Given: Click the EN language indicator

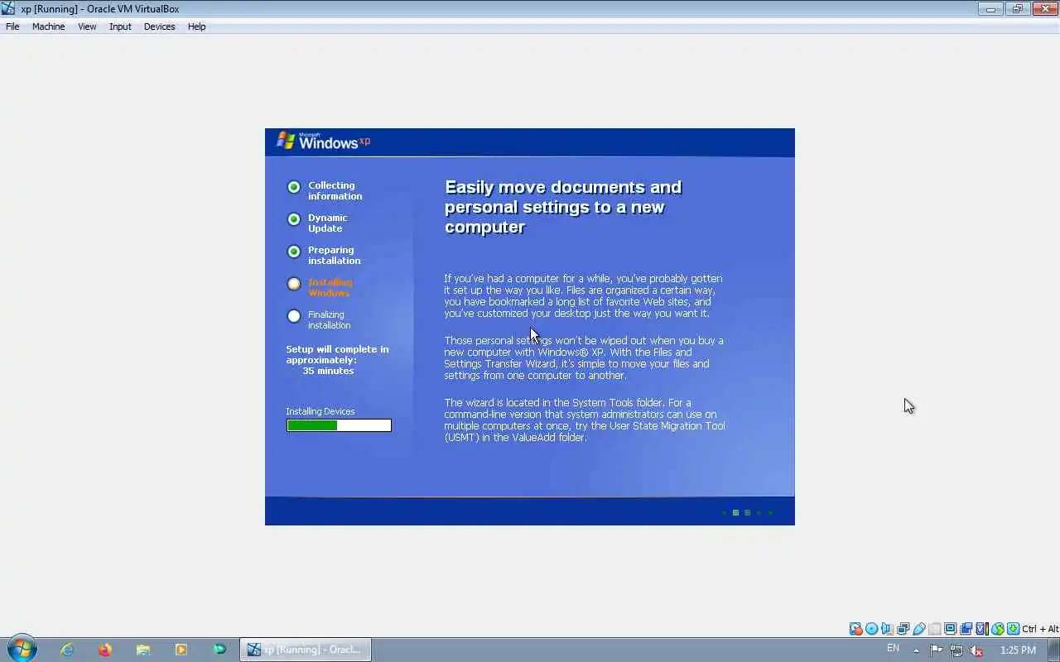Looking at the screenshot, I should tap(893, 648).
